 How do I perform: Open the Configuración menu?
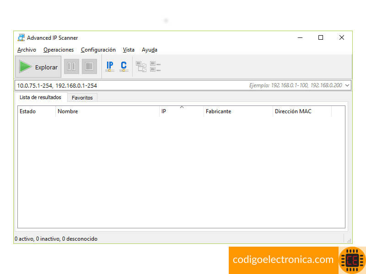tap(98, 50)
